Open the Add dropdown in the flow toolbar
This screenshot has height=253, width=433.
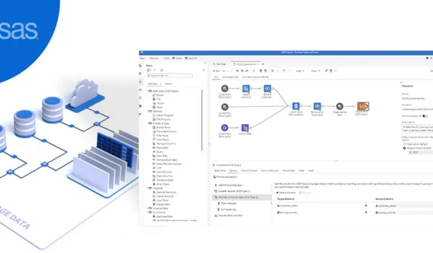300,71
